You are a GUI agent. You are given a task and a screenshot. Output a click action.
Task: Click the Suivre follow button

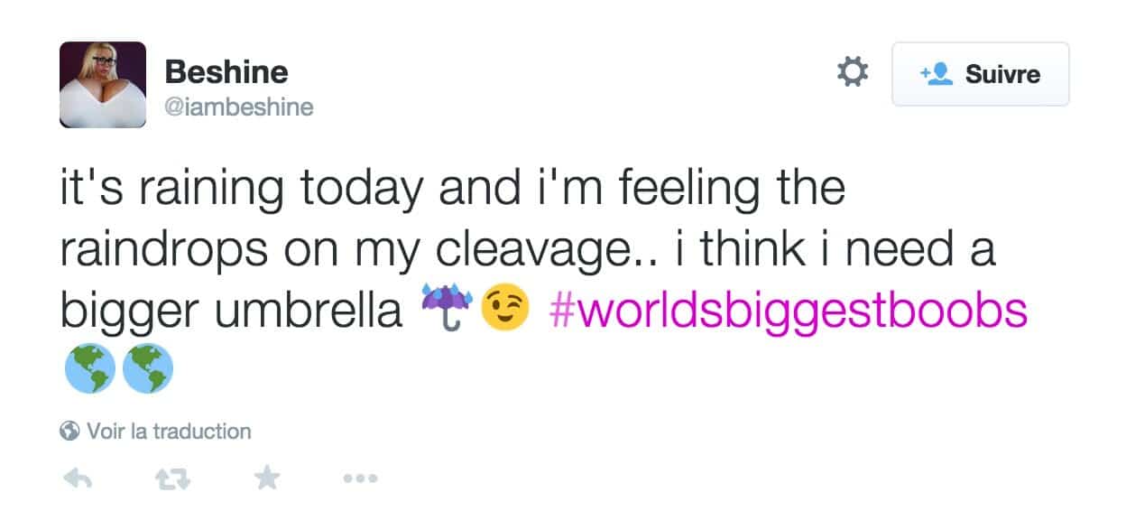[x=980, y=74]
